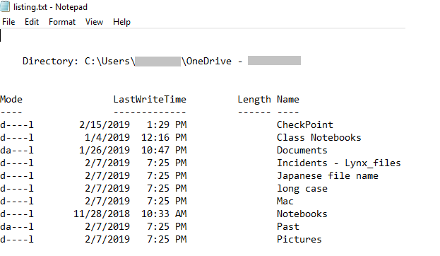
Task: Click the Pictures folder entry
Action: [299, 239]
